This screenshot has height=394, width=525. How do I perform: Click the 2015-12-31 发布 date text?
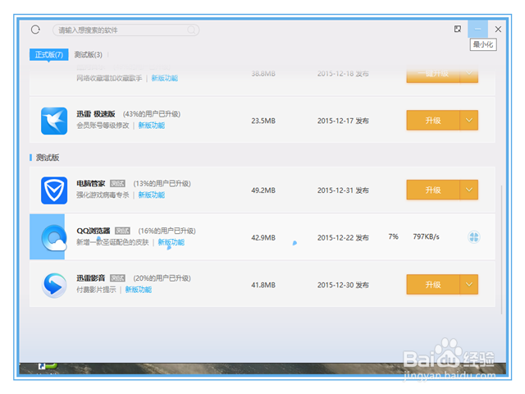pyautogui.click(x=343, y=190)
